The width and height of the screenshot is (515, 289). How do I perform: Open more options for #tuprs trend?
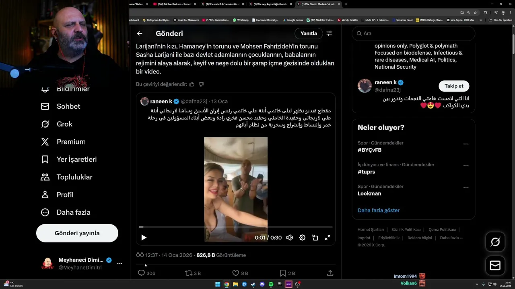[x=466, y=165]
